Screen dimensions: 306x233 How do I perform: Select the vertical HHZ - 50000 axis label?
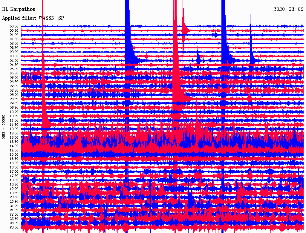[x=4, y=127]
